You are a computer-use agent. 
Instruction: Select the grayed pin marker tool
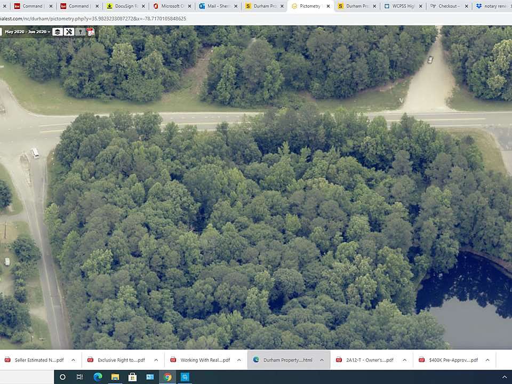click(80, 31)
